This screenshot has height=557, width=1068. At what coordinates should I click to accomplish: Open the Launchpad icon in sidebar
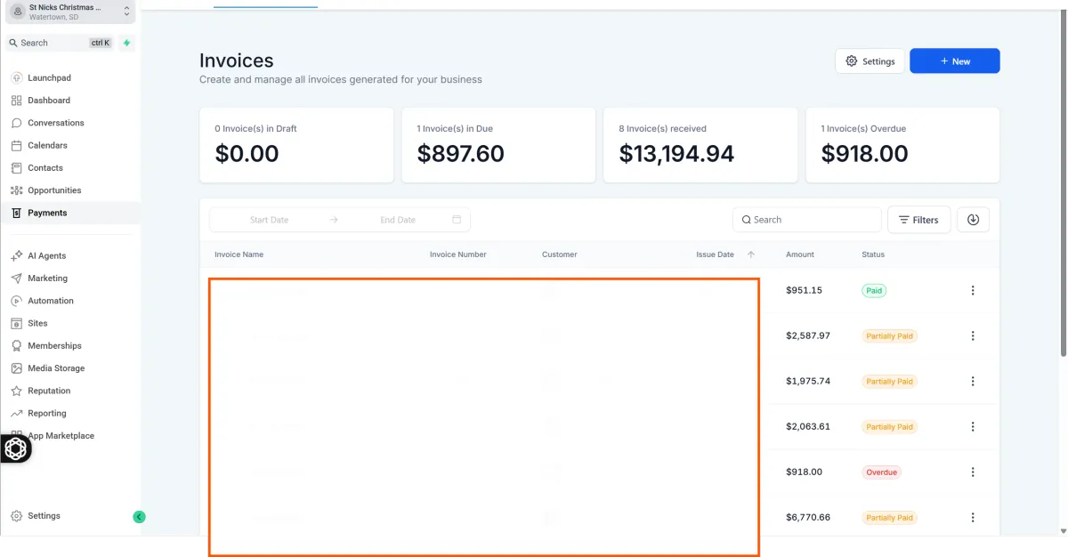point(17,78)
